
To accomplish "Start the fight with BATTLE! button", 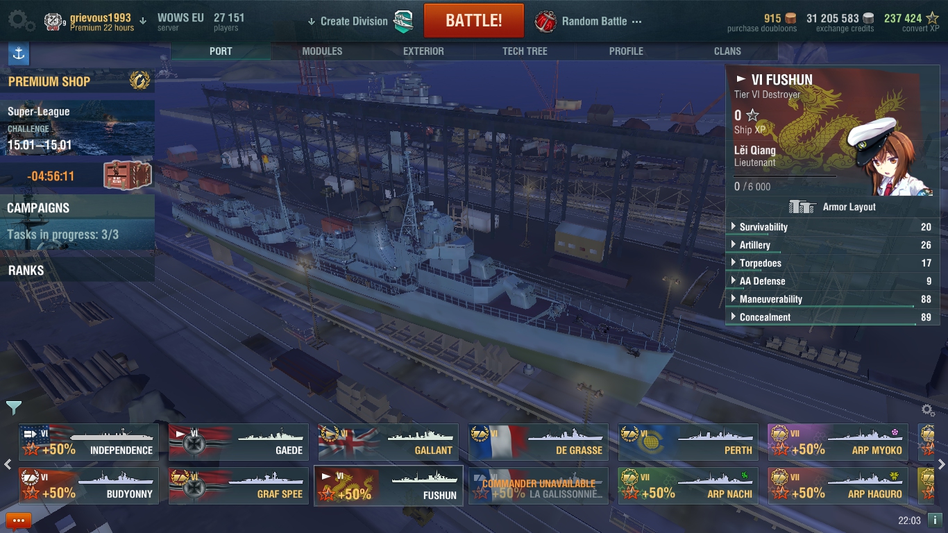I will point(473,20).
